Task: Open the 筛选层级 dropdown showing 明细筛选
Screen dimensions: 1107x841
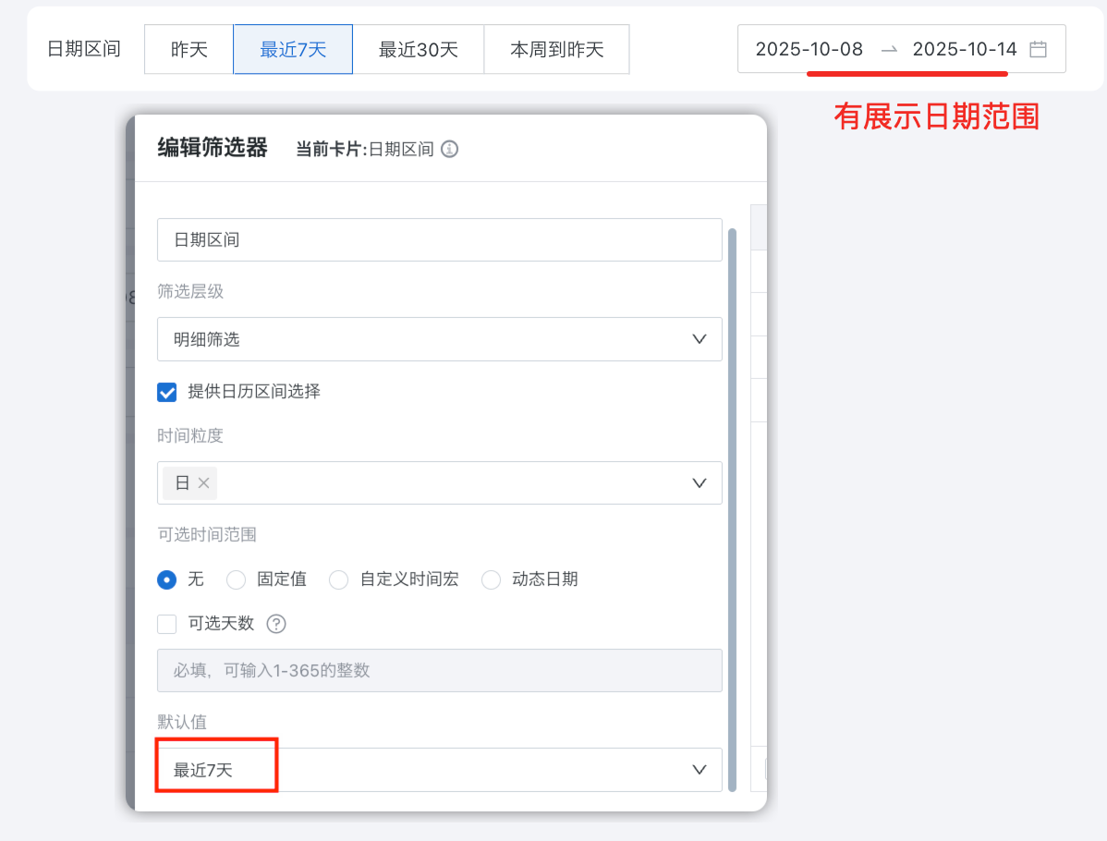Action: 439,339
